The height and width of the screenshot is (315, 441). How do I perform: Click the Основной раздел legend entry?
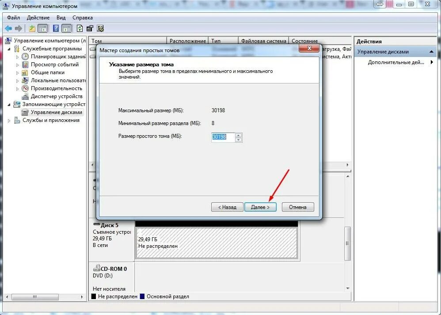click(x=164, y=296)
